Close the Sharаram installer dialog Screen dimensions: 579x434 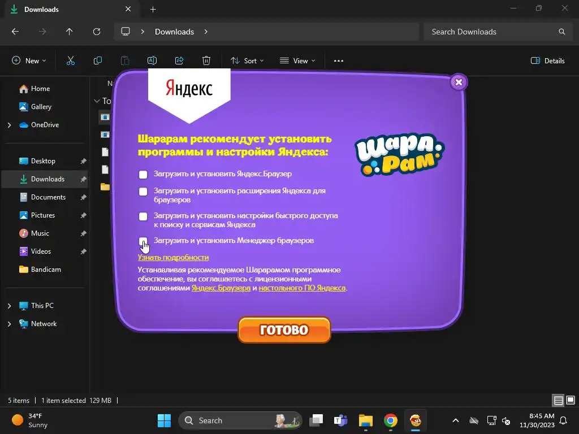tap(459, 83)
